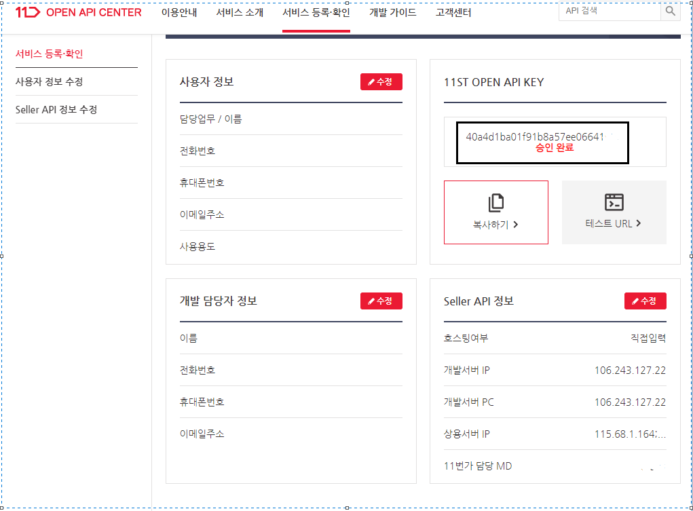Click the 11ST OPEN API KEY heading

[493, 82]
